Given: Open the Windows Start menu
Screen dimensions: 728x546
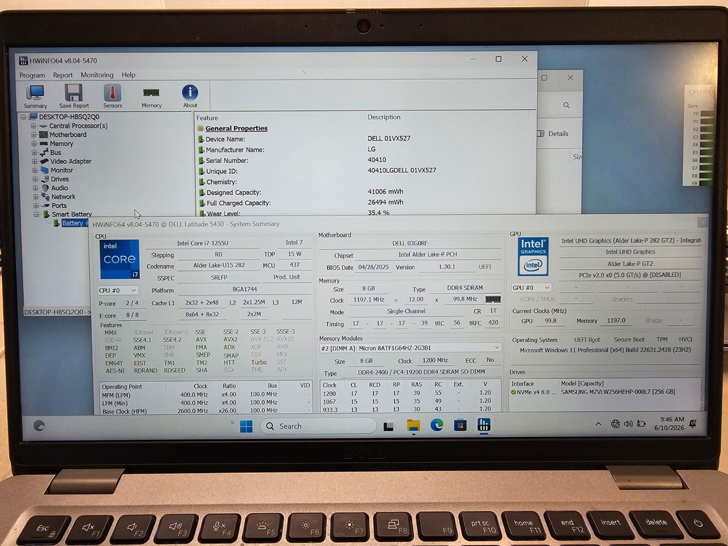Looking at the screenshot, I should click(x=246, y=426).
